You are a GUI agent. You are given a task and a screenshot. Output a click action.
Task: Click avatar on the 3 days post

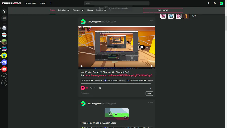coord(83,22)
